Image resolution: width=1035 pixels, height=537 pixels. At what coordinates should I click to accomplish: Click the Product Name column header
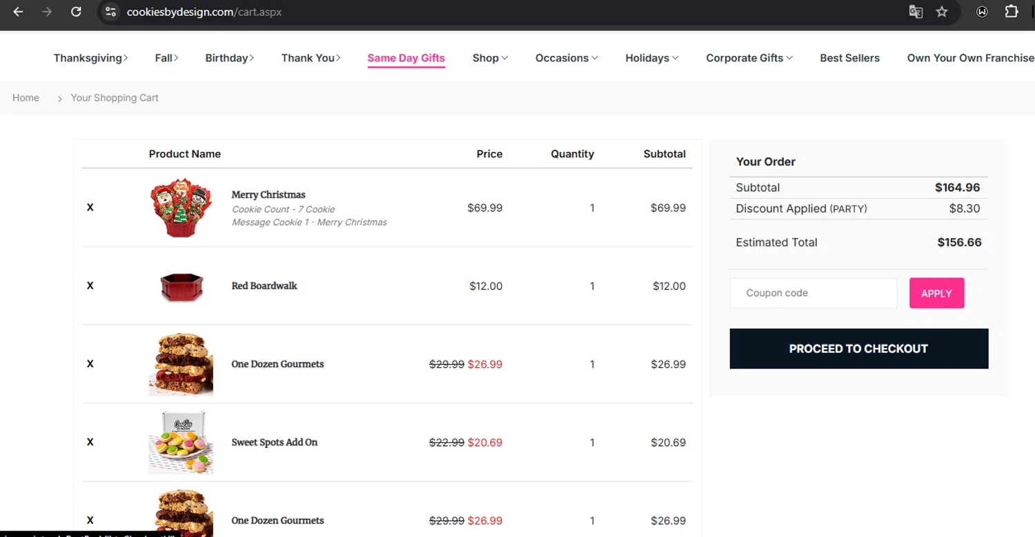click(185, 154)
